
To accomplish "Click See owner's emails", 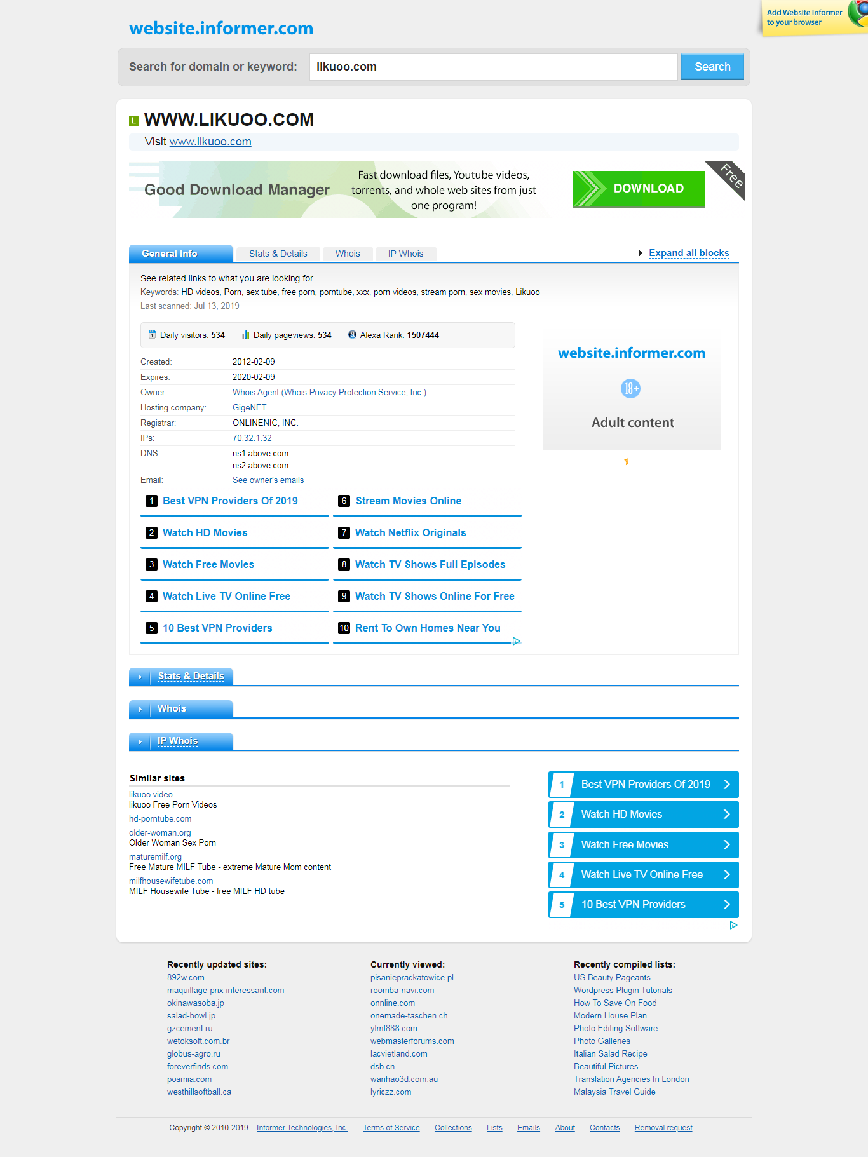I will coord(268,480).
